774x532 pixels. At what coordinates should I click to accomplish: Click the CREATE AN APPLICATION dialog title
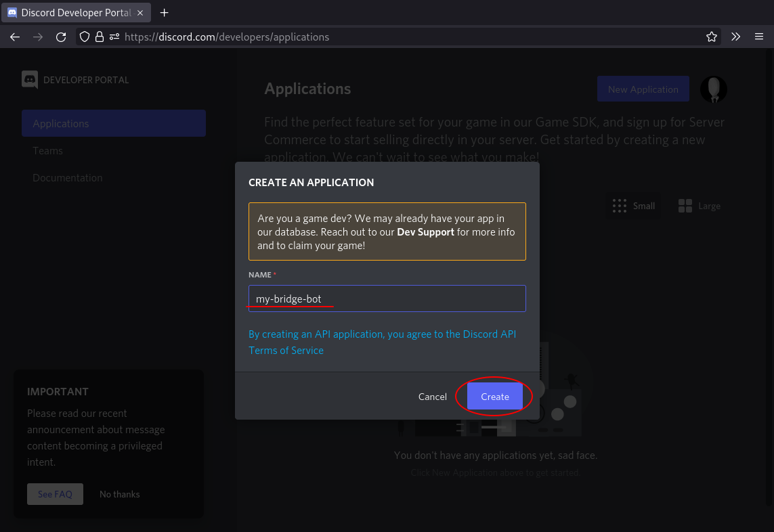311,183
